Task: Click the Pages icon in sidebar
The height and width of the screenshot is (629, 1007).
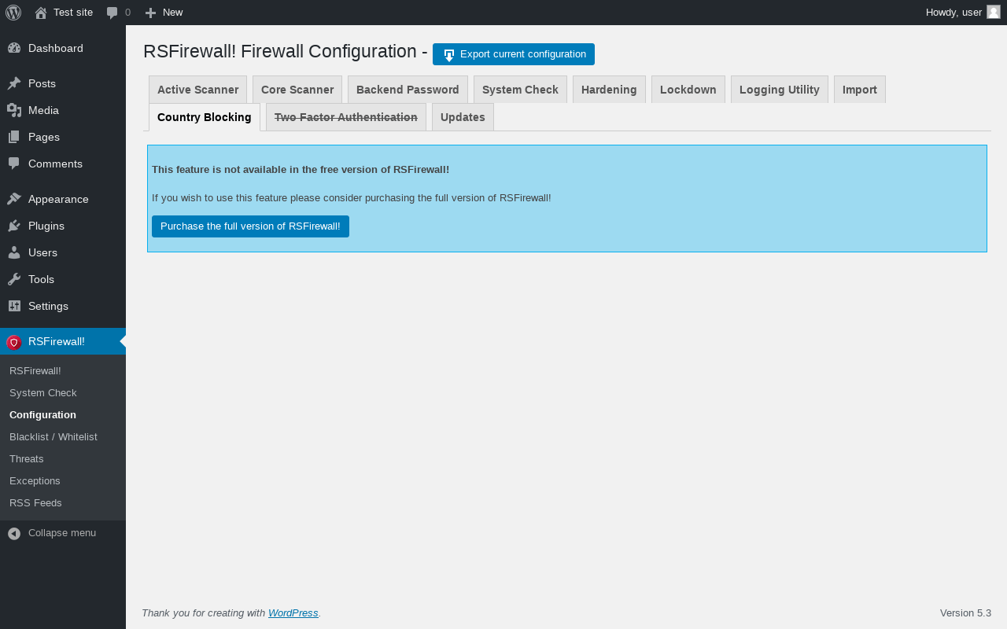Action: [x=14, y=137]
